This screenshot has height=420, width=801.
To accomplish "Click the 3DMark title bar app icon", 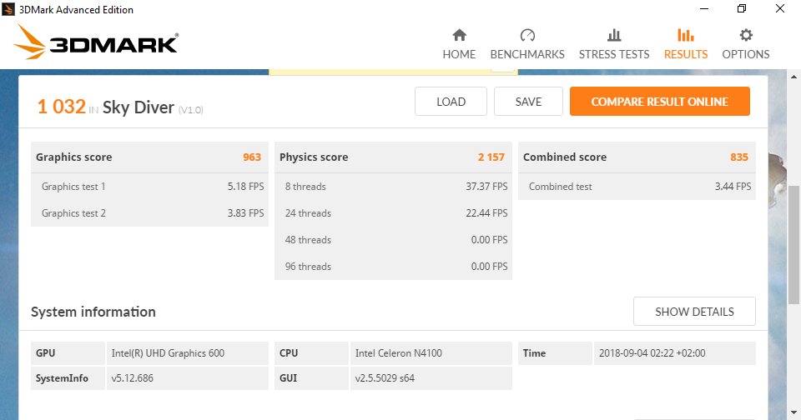I will pos(9,9).
